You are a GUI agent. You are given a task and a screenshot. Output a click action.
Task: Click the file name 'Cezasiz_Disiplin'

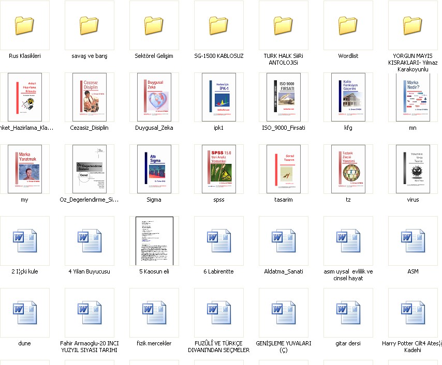tap(89, 128)
